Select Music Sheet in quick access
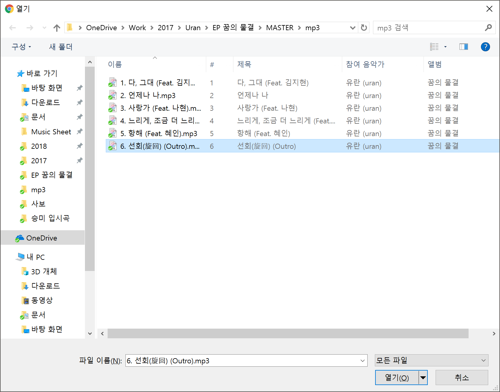This screenshot has width=500, height=392. [51, 132]
